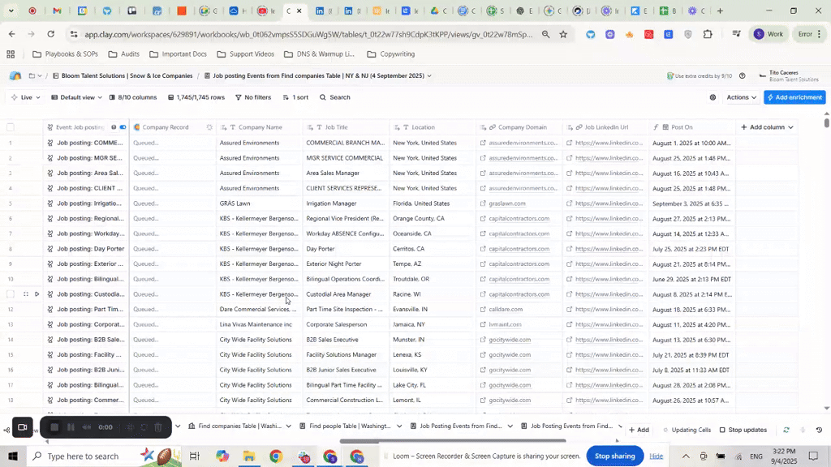
Task: Expand the Live mode dropdown
Action: click(x=26, y=97)
